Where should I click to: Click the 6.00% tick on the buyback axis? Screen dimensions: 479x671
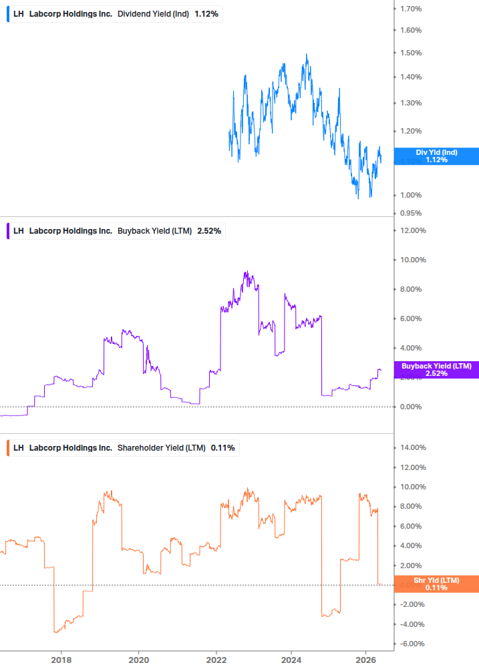(x=411, y=319)
